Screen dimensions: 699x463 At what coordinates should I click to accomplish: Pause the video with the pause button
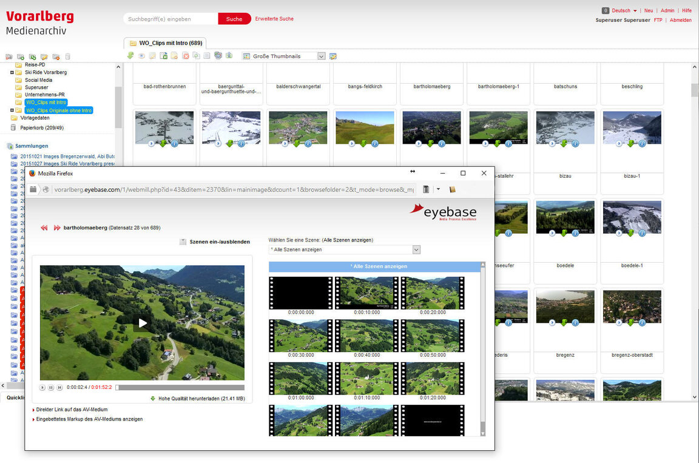pyautogui.click(x=51, y=387)
